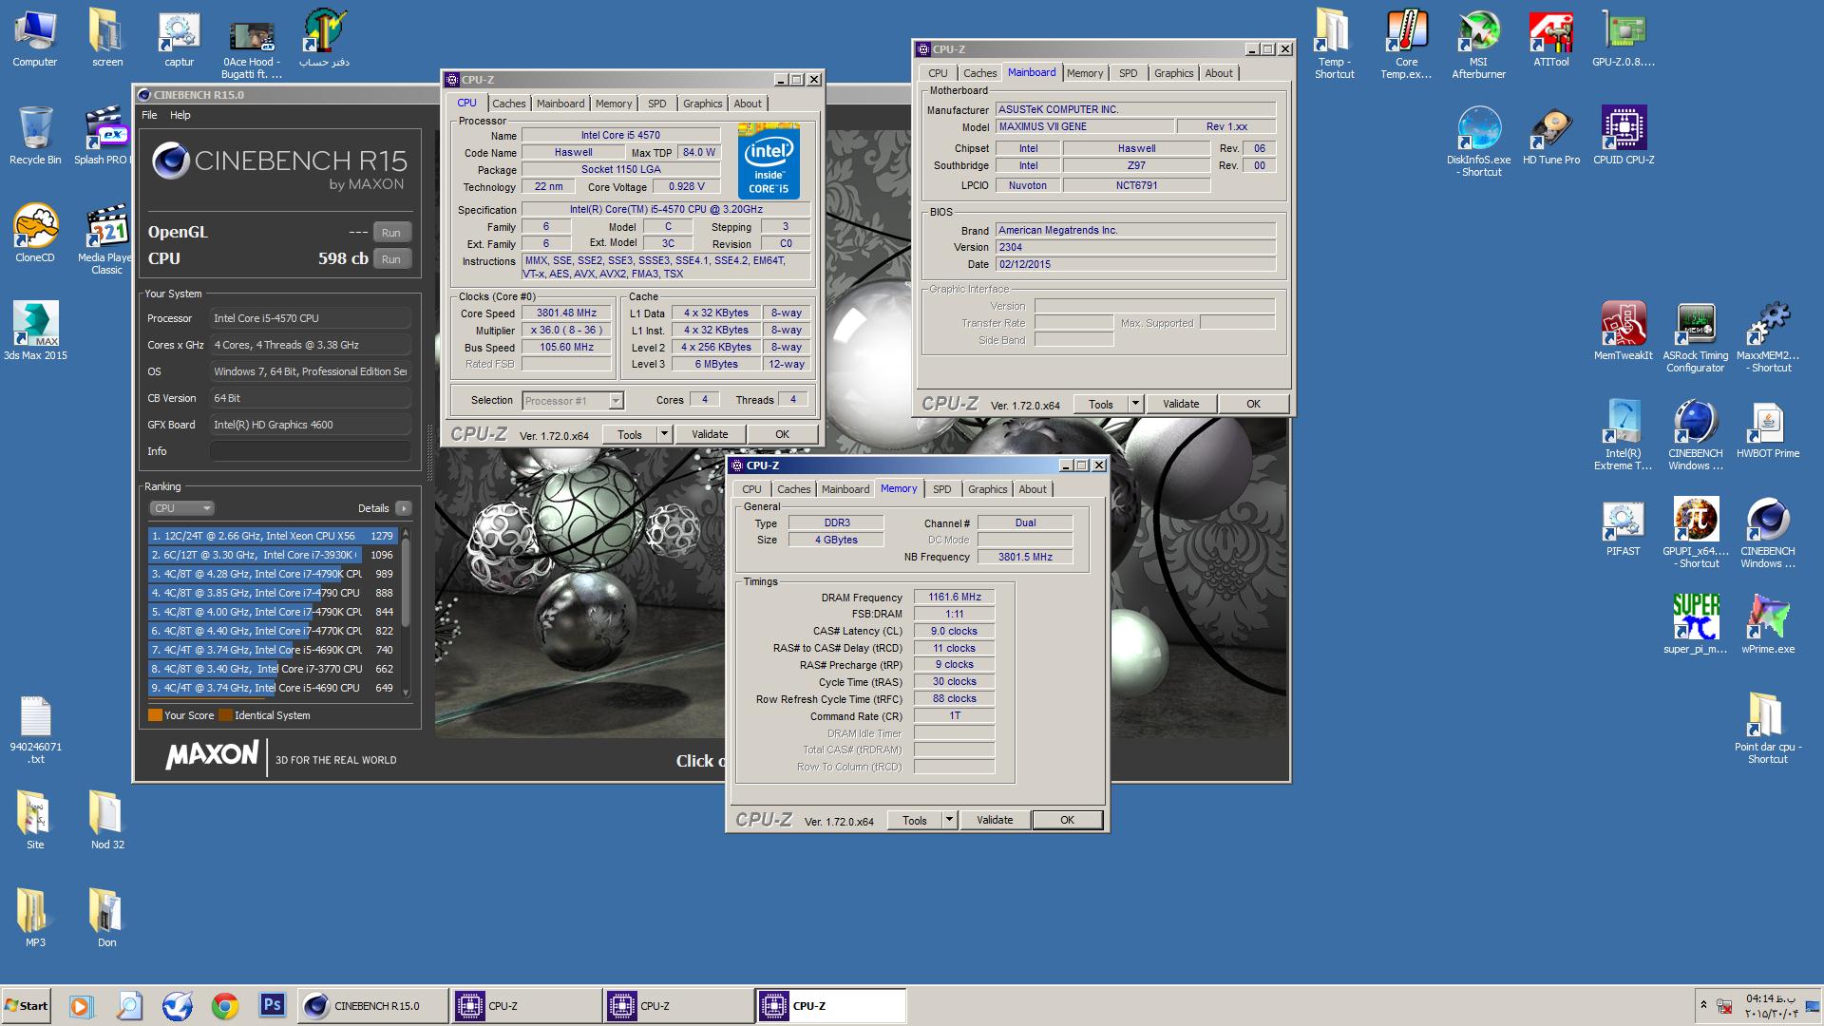Expand Tools dropdown arrow in CPU window
Screen dimensions: 1824x1026
[x=664, y=434]
